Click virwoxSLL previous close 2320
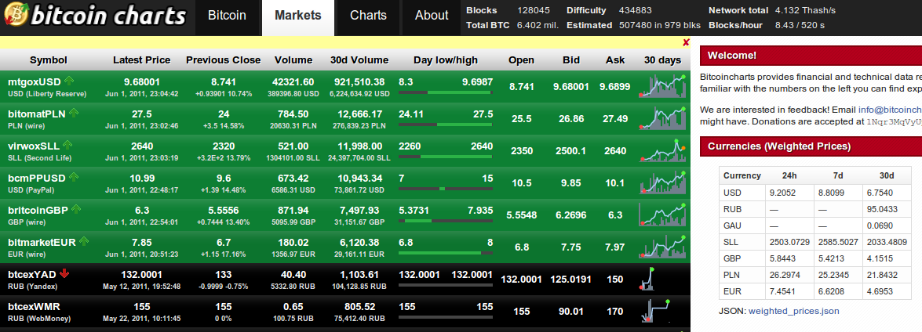This screenshot has width=922, height=332. [x=224, y=146]
